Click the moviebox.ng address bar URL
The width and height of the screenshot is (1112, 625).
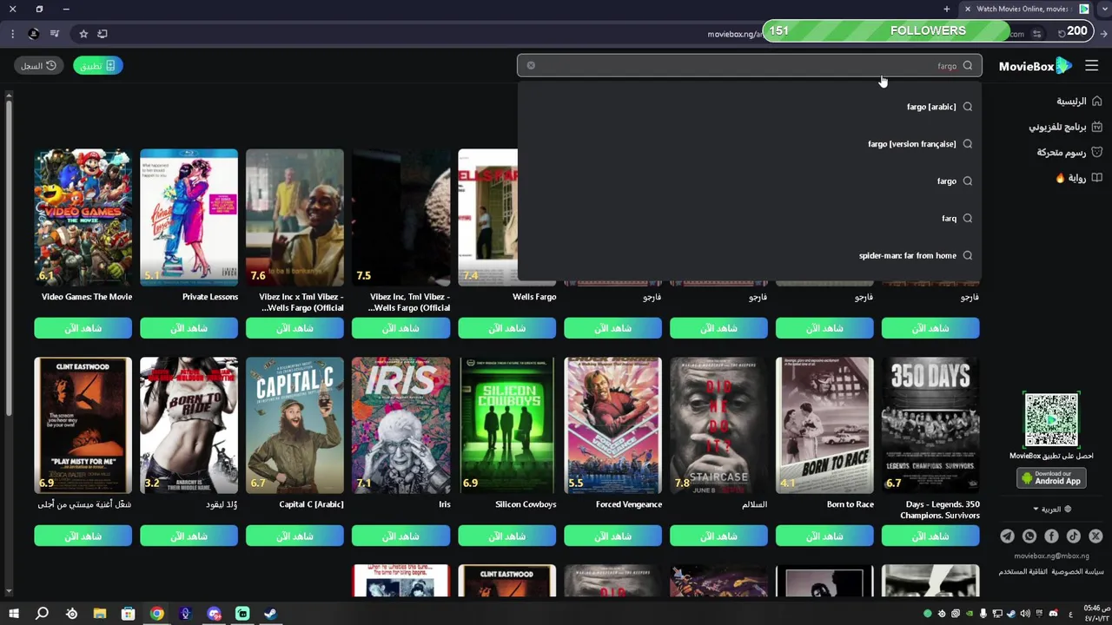735,35
